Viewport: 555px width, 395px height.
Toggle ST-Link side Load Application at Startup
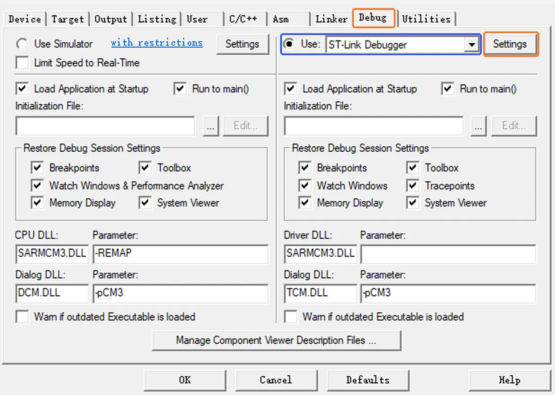[x=291, y=88]
